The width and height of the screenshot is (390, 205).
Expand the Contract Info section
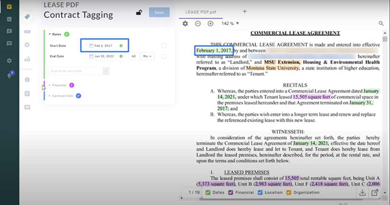click(x=62, y=96)
